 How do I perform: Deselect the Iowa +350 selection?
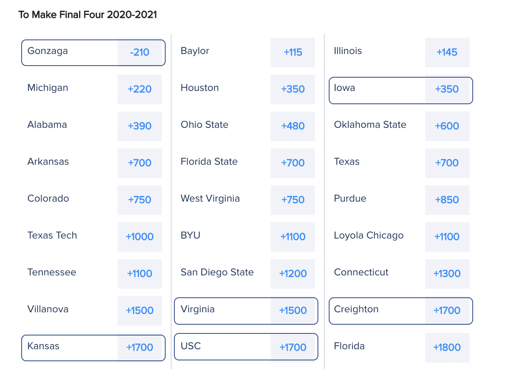click(447, 90)
